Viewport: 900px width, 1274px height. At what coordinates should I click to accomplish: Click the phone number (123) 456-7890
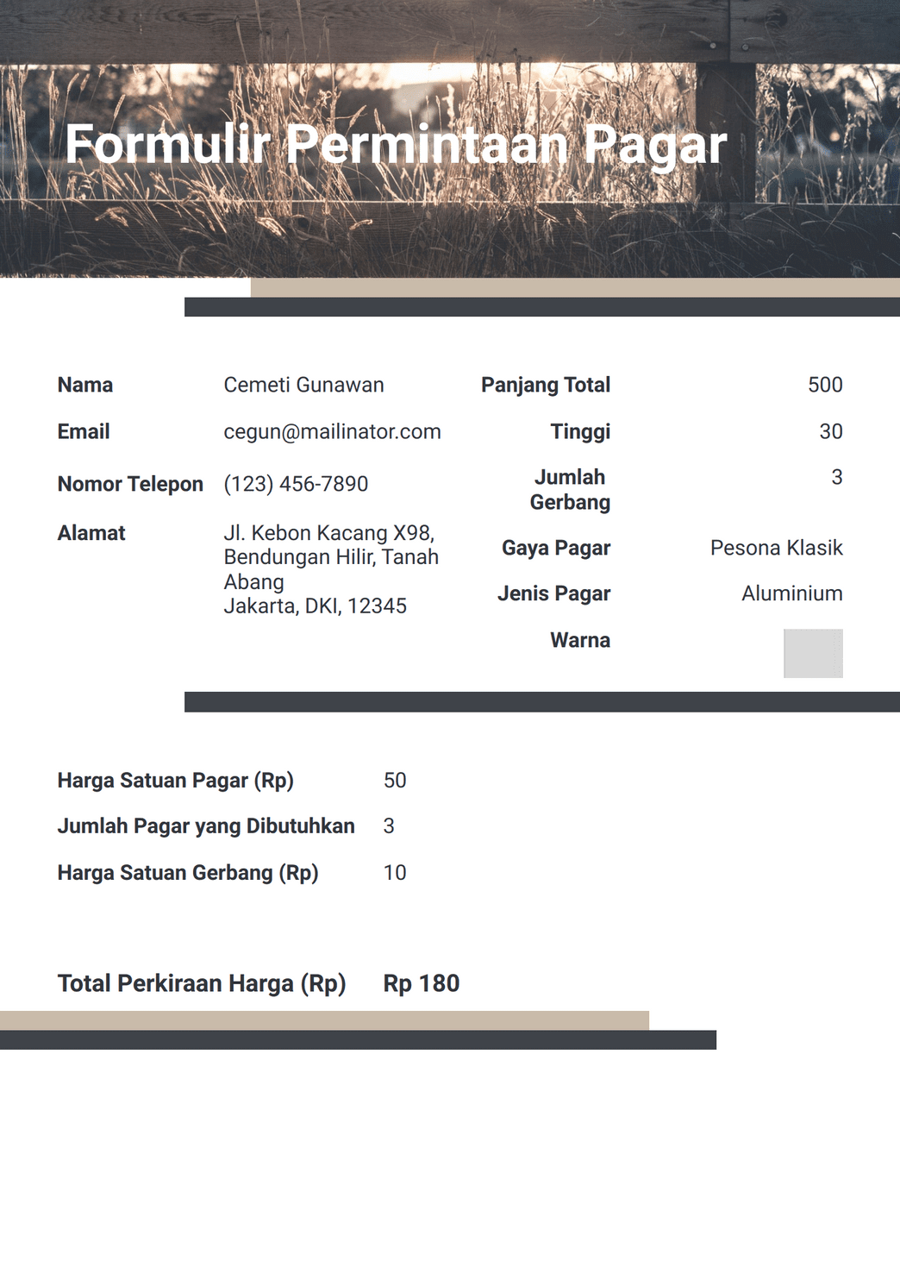[x=294, y=484]
